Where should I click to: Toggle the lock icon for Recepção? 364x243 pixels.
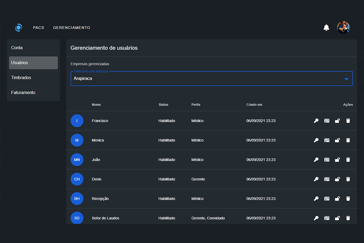click(337, 199)
